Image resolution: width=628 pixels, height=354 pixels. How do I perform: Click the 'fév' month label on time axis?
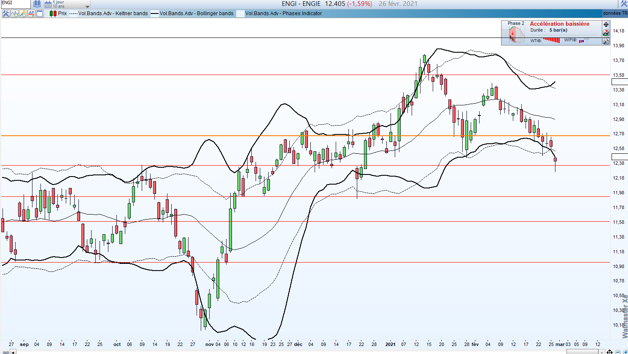[x=475, y=344]
